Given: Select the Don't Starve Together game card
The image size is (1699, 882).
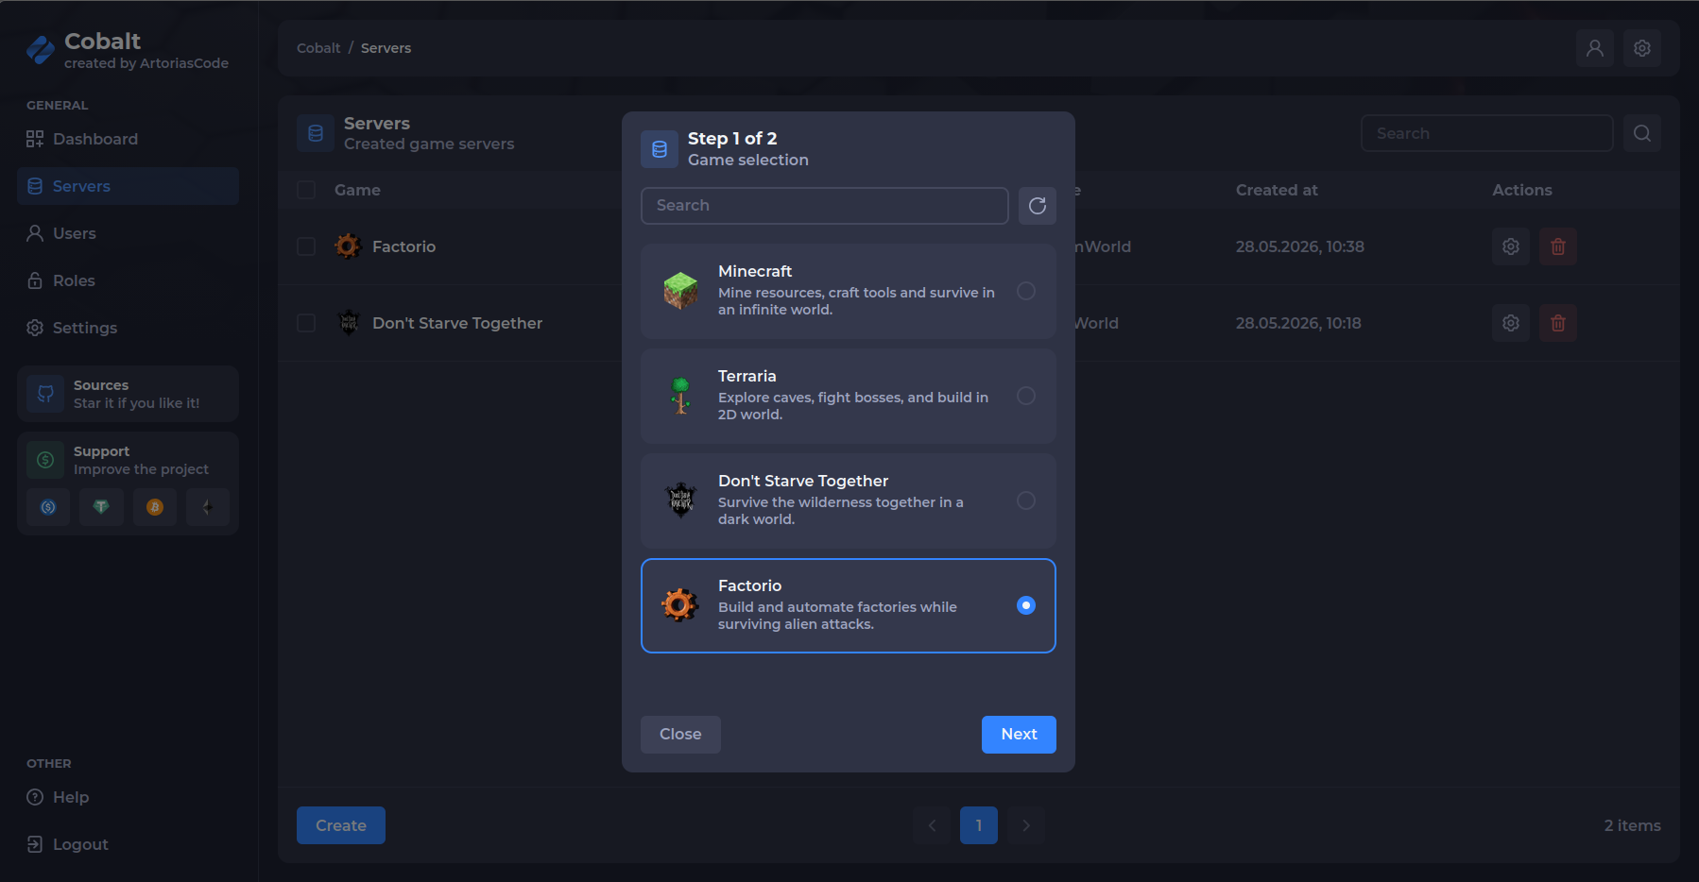Looking at the screenshot, I should (849, 500).
